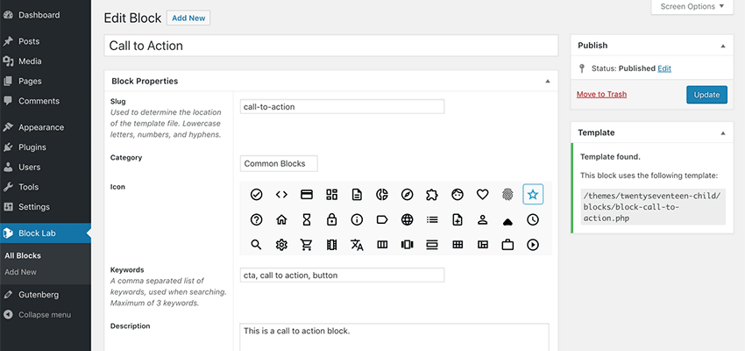The image size is (745, 351).
Task: Select the code brackets icon
Action: (281, 194)
